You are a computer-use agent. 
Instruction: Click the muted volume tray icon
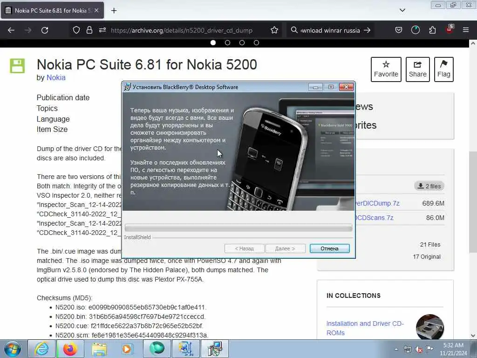(x=419, y=349)
